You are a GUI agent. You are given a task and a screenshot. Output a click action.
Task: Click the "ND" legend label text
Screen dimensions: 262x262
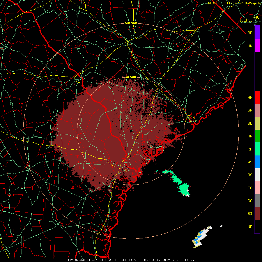(x=250, y=227)
